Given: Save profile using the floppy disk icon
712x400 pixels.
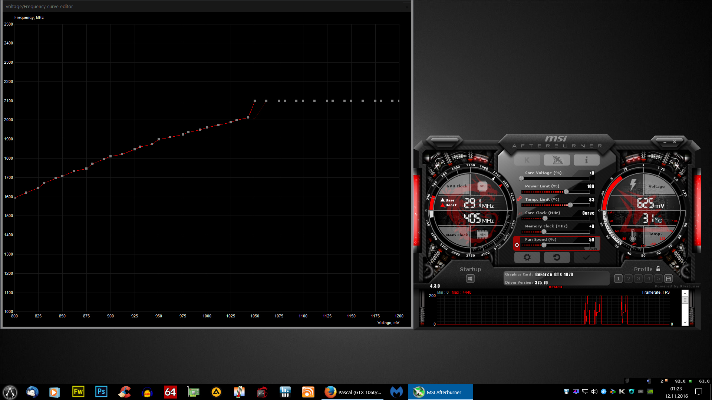Looking at the screenshot, I should (668, 279).
